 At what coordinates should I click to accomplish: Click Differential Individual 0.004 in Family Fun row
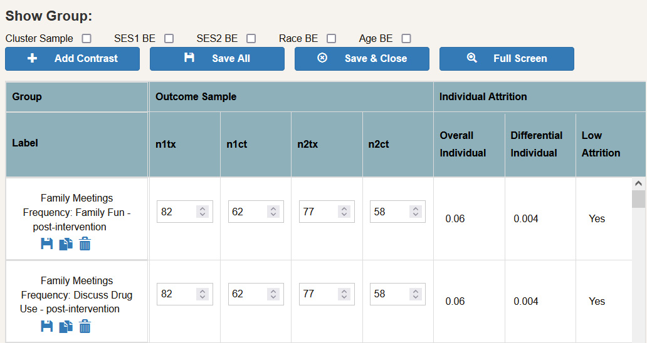[525, 218]
